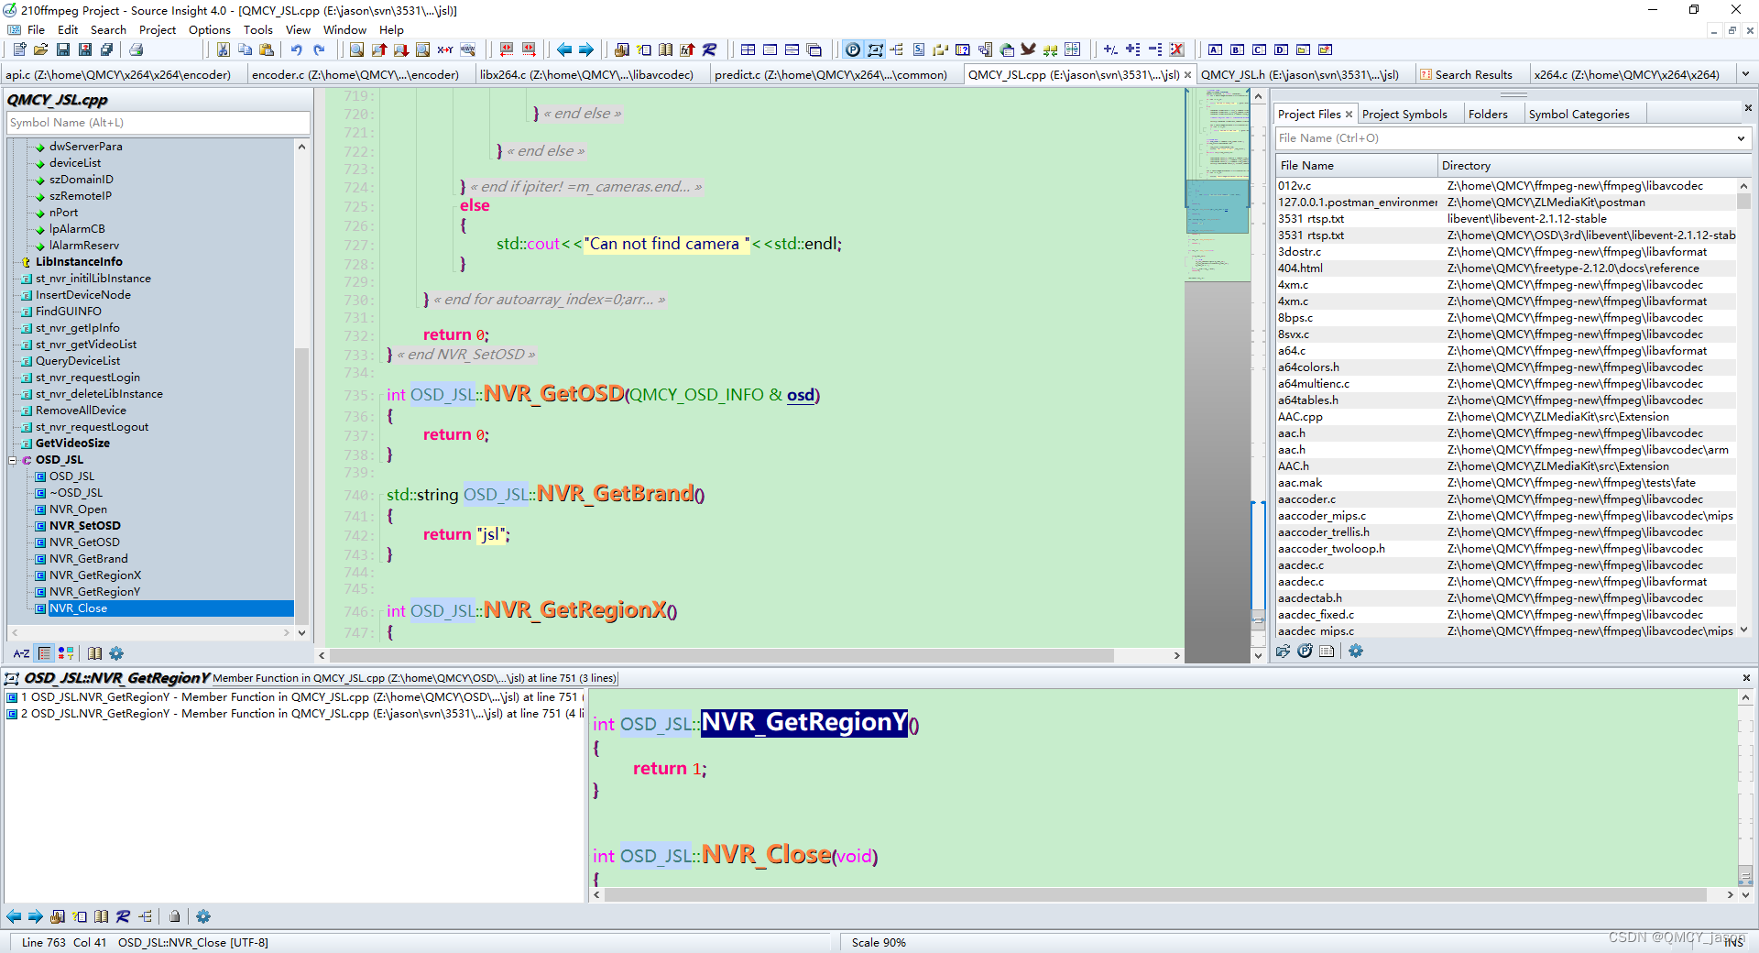This screenshot has height=953, width=1759.
Task: Click the Cut scissors icon in the toolbar
Action: pyautogui.click(x=223, y=49)
